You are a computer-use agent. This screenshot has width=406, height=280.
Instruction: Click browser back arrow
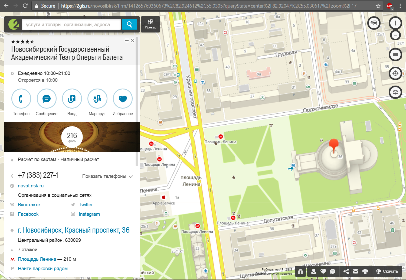[6, 6]
